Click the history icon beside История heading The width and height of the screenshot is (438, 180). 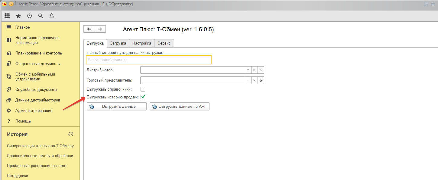click(x=71, y=134)
